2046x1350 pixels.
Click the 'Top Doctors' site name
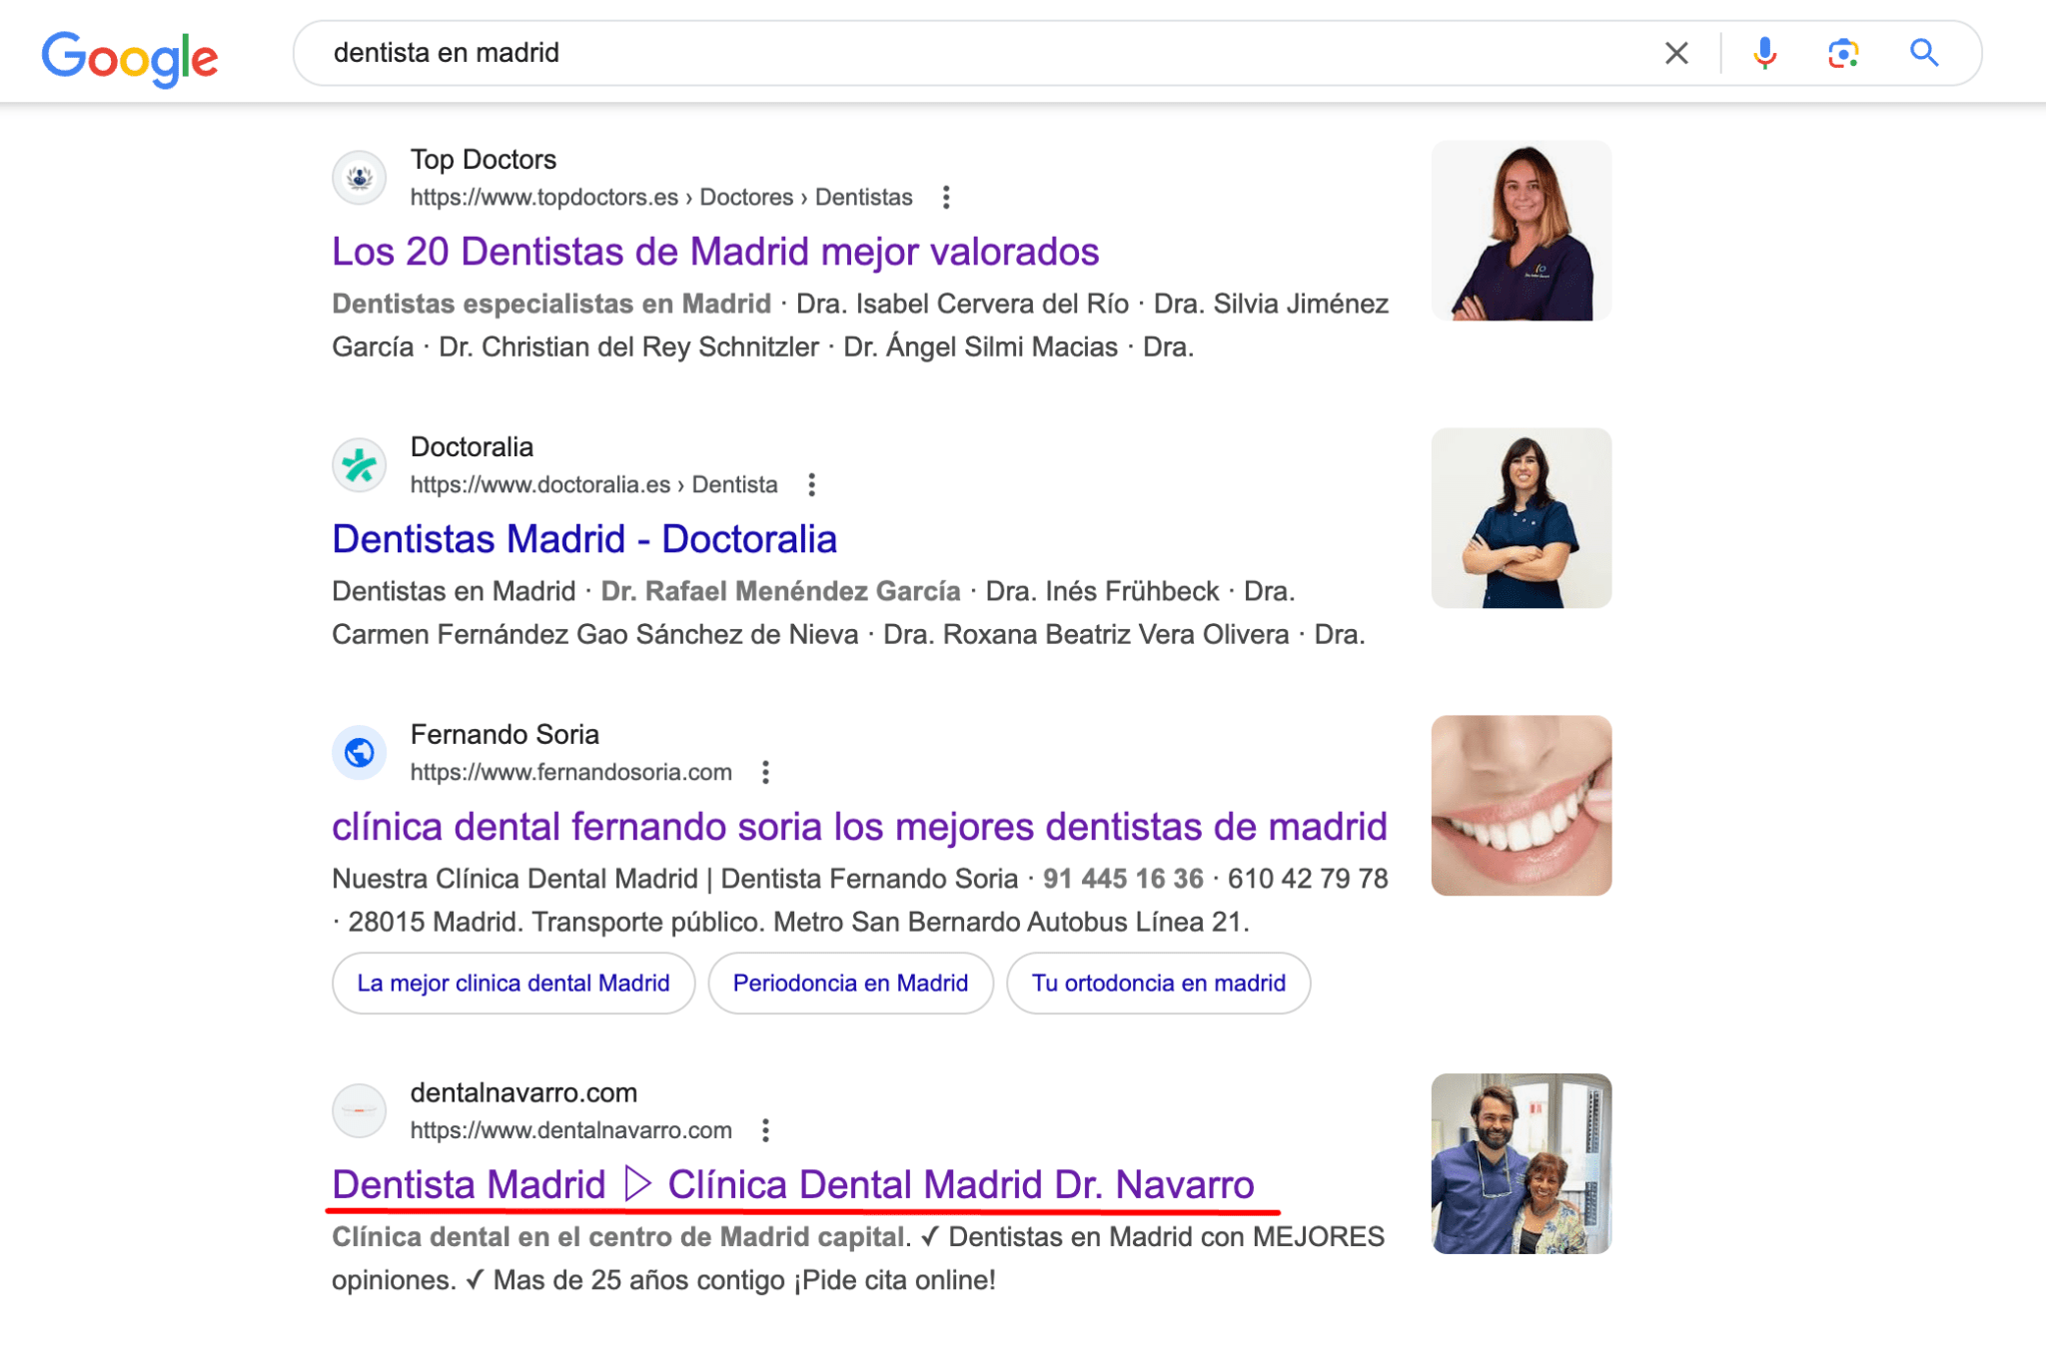[x=484, y=160]
